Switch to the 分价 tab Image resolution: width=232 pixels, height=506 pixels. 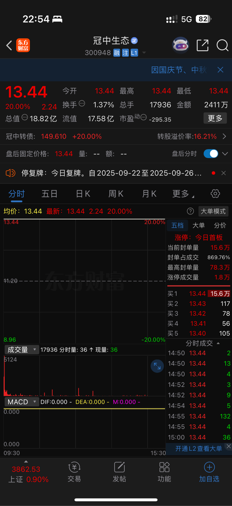(x=220, y=225)
